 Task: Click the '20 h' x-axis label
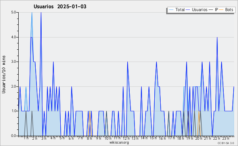(x=199, y=138)
